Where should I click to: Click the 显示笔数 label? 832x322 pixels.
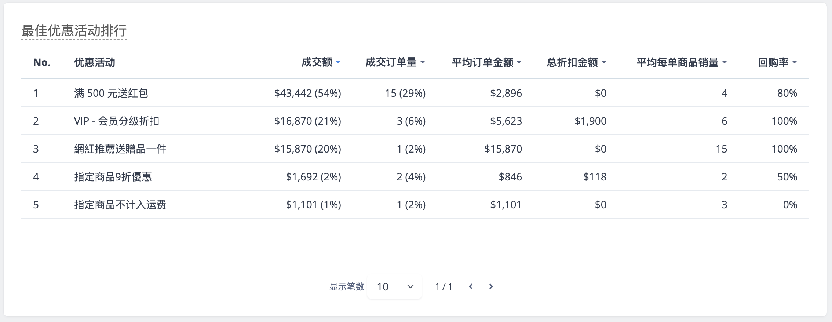tap(347, 287)
